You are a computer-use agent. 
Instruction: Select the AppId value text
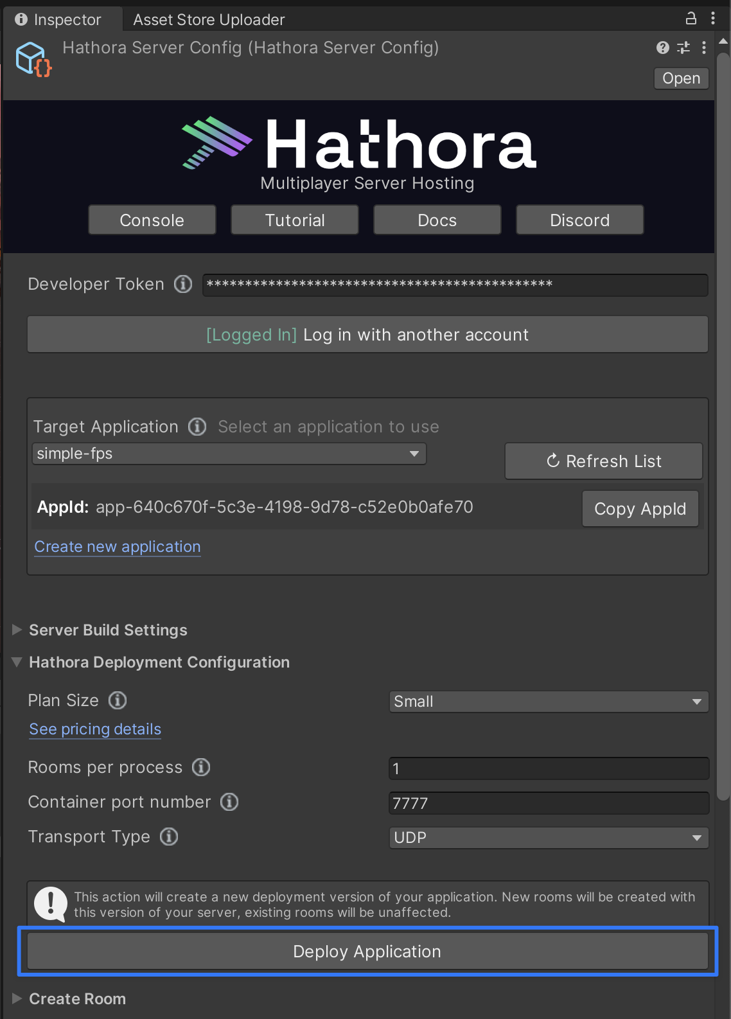(x=285, y=507)
